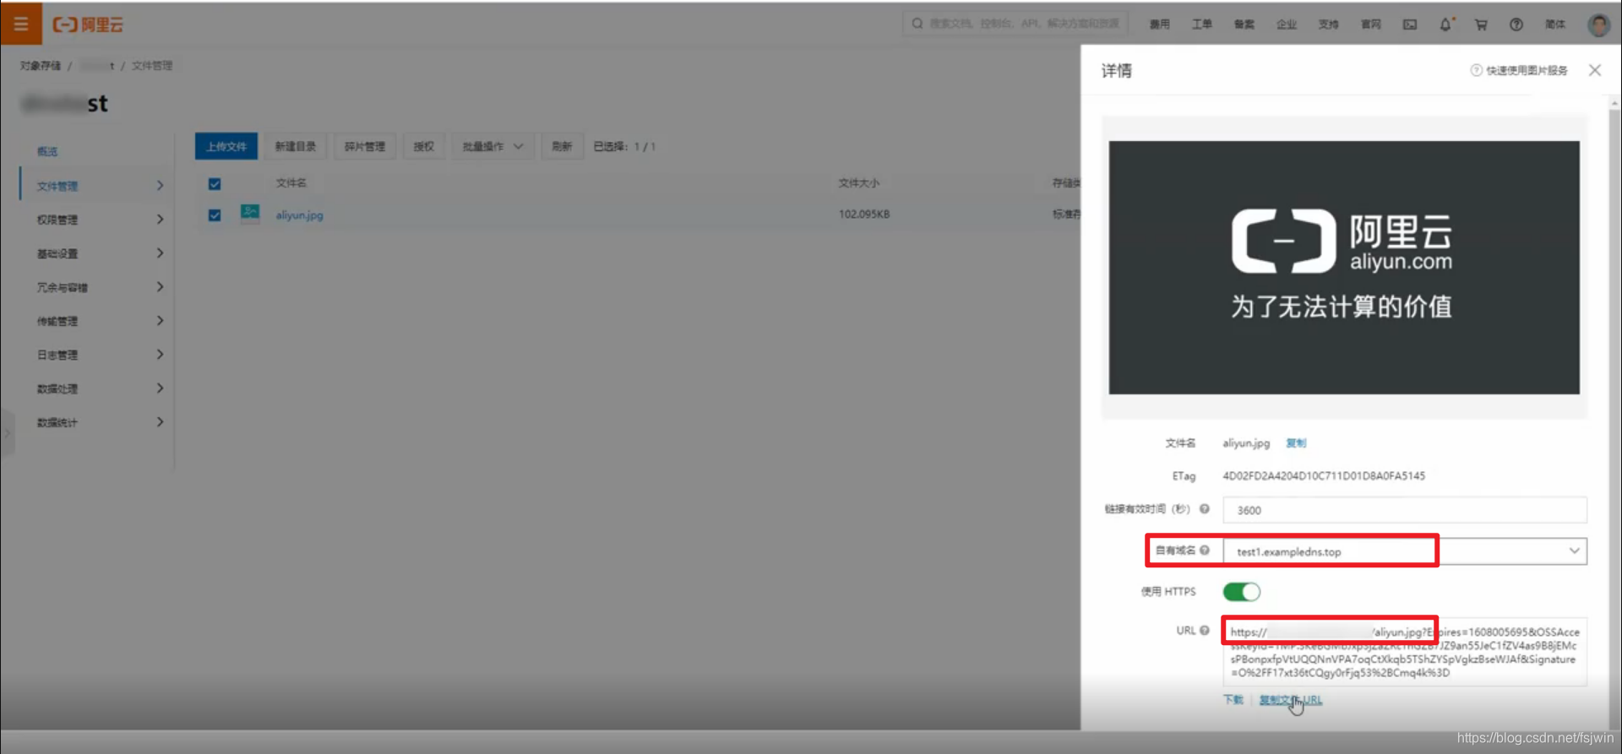Open the 批量操作 dropdown
Viewport: 1622px width, 754px height.
pos(493,146)
